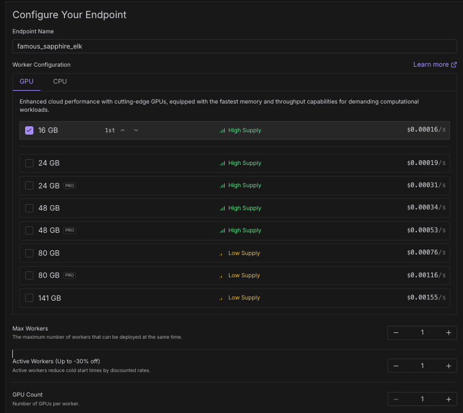The height and width of the screenshot is (413, 463).
Task: Select the 48 GB PRO GPU checkbox
Action: coord(29,230)
